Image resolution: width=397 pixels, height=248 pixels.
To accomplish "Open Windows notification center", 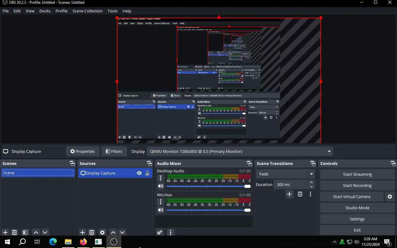I will [x=387, y=242].
